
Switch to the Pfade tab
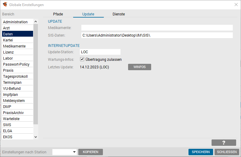pos(58,14)
